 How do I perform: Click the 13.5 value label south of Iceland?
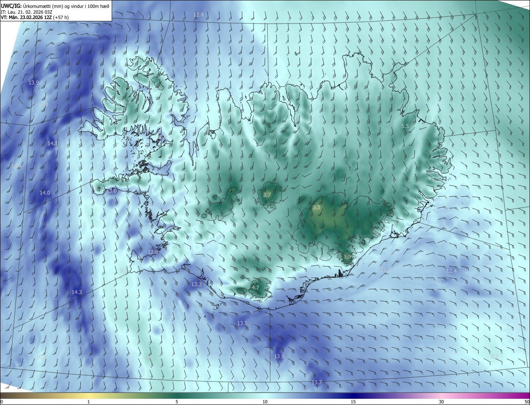pyautogui.click(x=242, y=323)
